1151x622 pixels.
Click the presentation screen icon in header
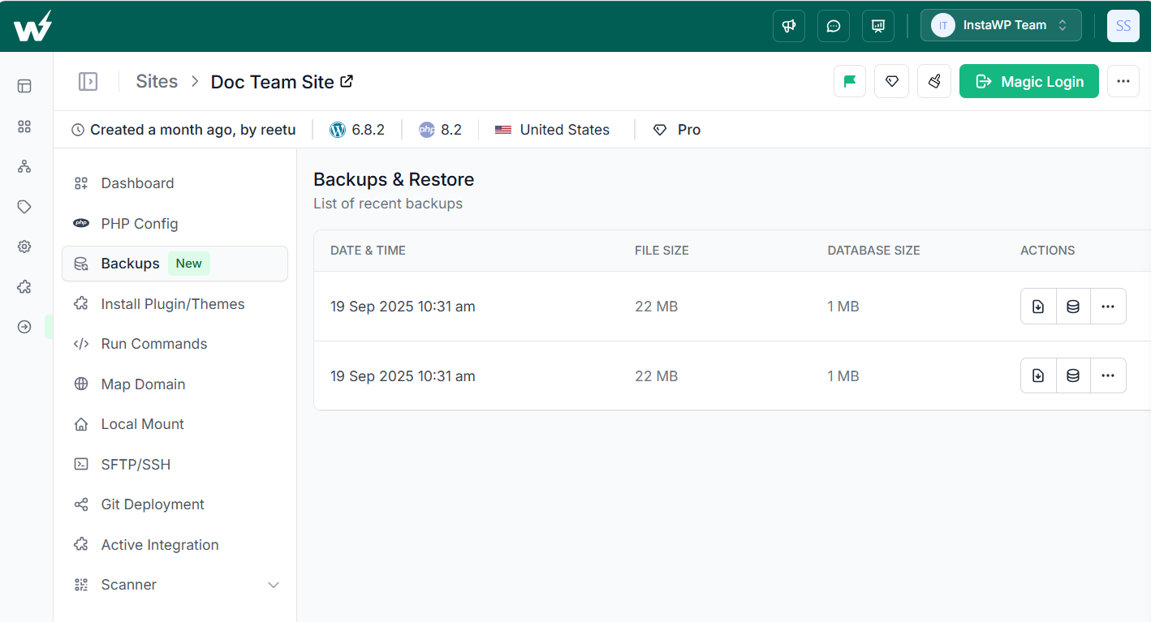(x=877, y=26)
